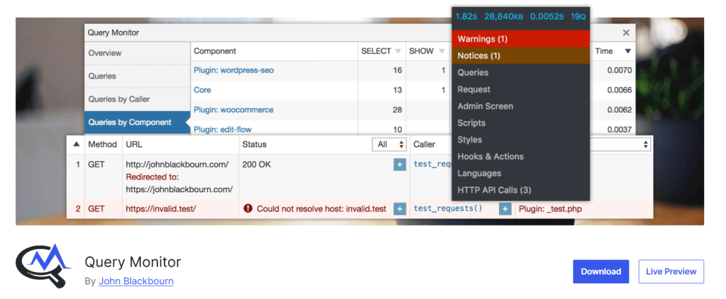Click the Download button
Viewport: 726px width, 299px height.
601,271
